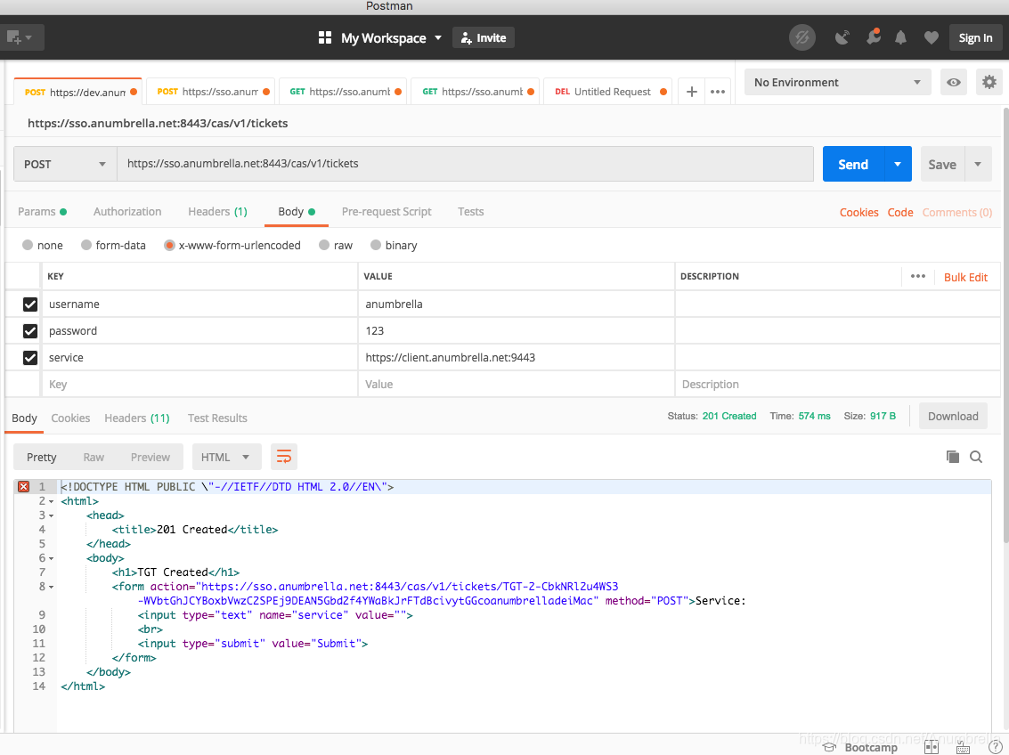This screenshot has width=1009, height=755.
Task: Open body table column options dots
Action: tap(917, 277)
